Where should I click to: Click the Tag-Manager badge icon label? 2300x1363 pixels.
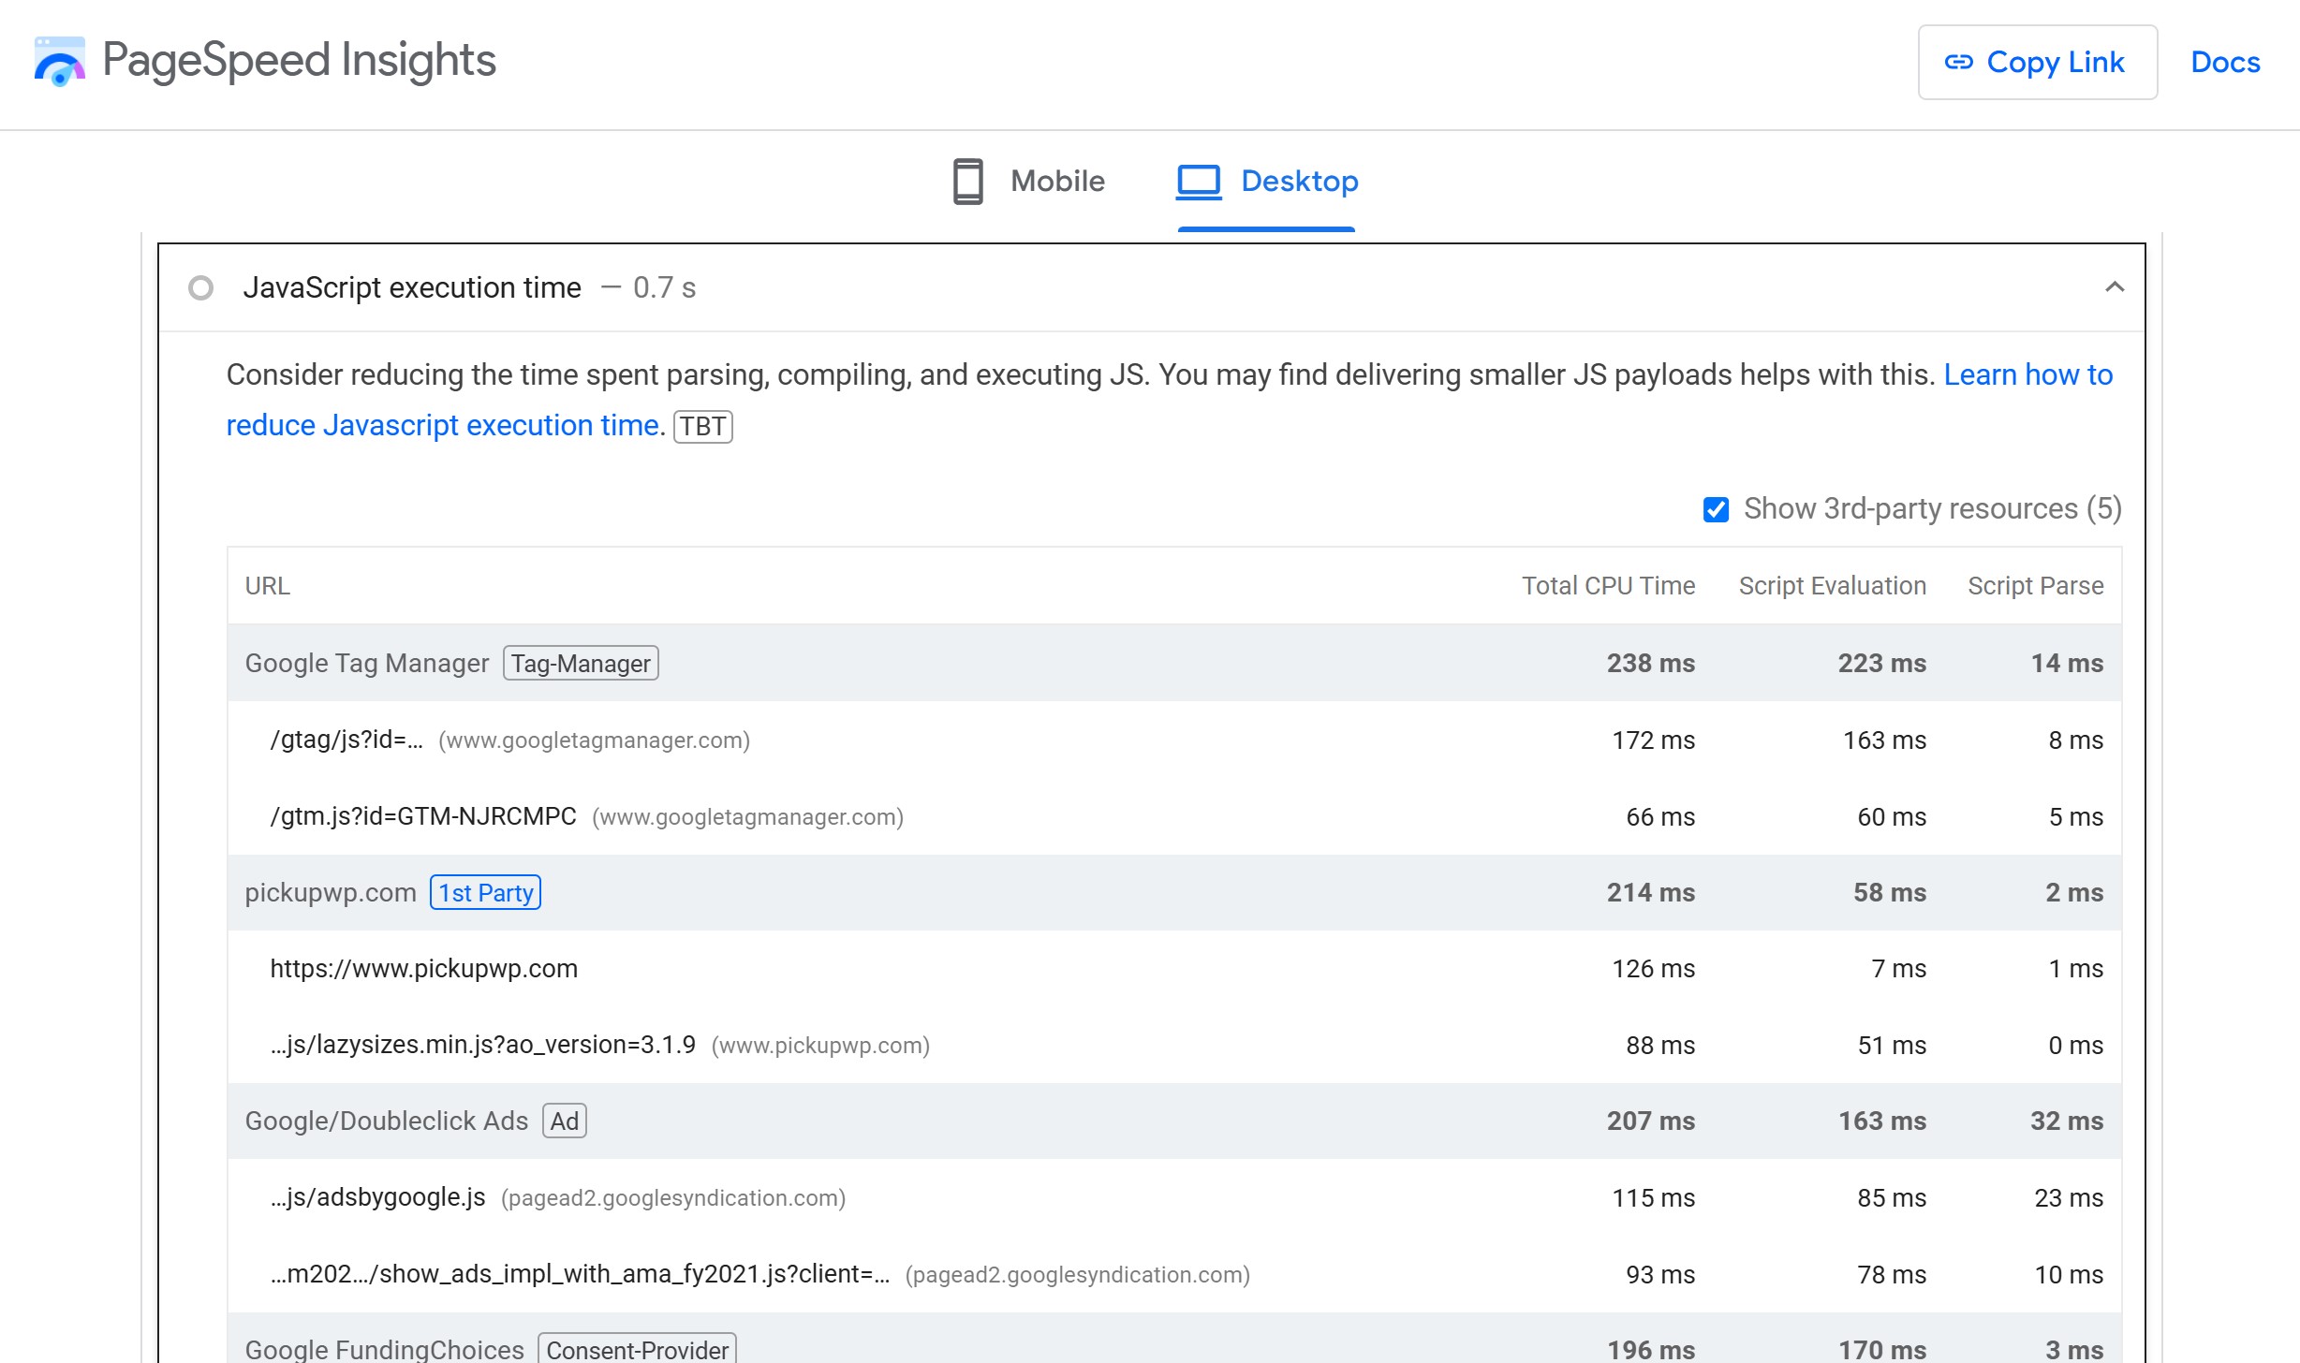point(581,662)
